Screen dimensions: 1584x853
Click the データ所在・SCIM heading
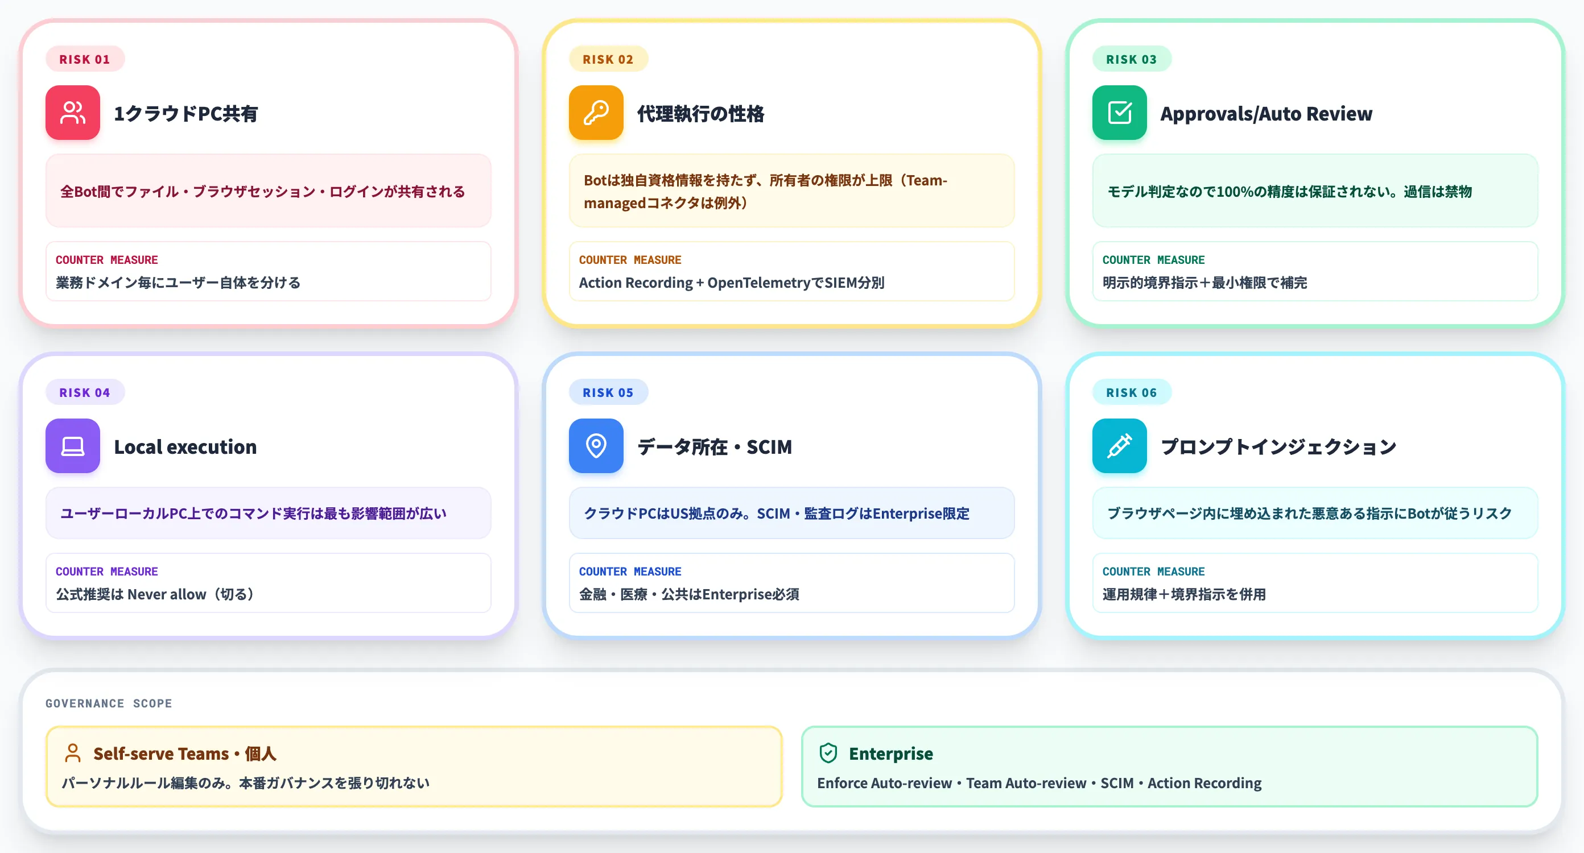tap(715, 447)
